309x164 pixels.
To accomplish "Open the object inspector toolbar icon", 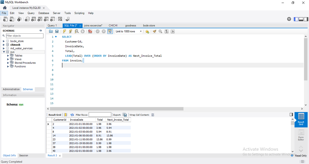I will [20, 19].
